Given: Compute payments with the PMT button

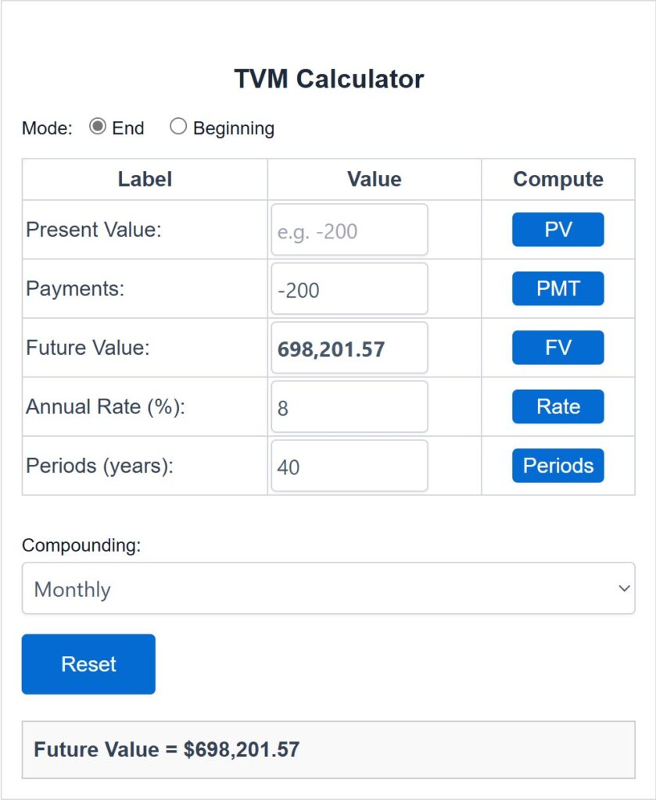Looking at the screenshot, I should [558, 289].
